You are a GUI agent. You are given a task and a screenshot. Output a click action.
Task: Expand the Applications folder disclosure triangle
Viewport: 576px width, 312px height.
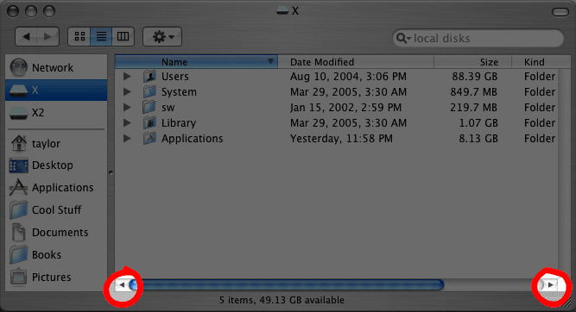coord(127,138)
